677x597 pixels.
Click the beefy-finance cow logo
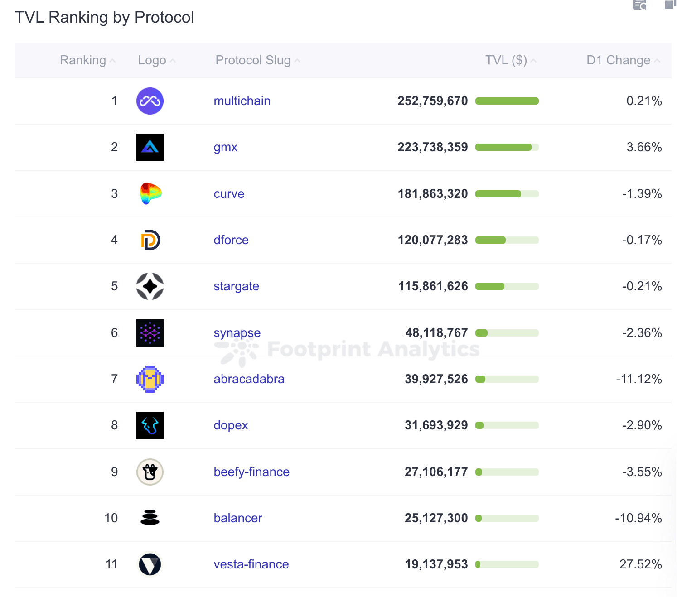pyautogui.click(x=150, y=472)
